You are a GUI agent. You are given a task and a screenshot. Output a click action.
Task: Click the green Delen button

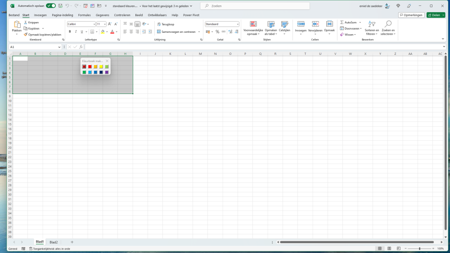(x=436, y=15)
